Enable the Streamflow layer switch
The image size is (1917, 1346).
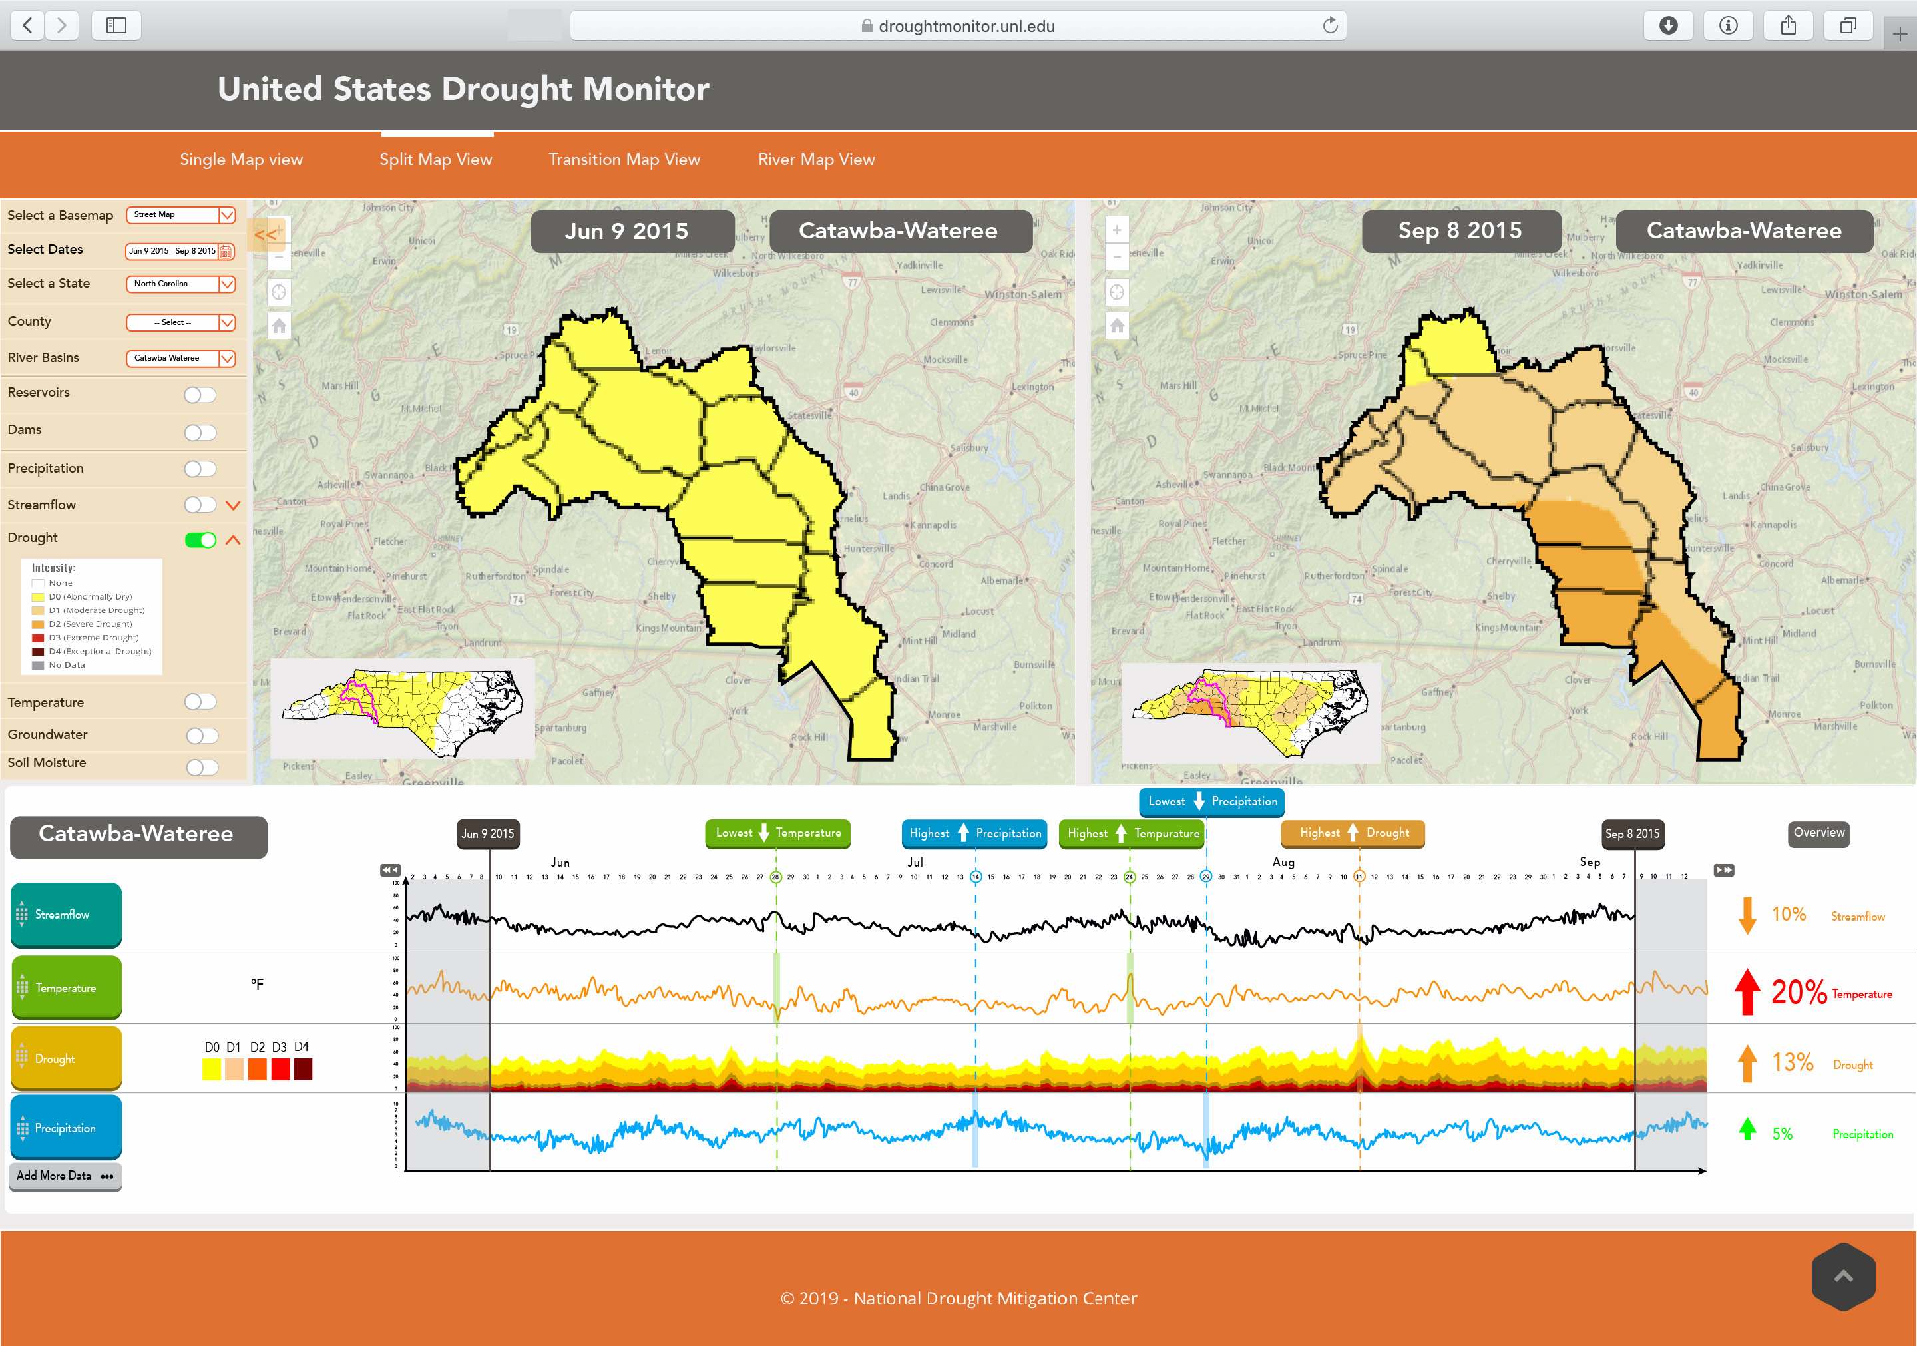point(200,505)
